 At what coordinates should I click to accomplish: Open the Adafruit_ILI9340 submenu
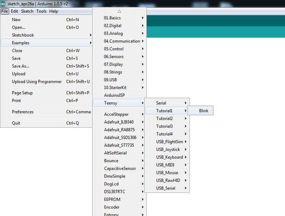click(120, 122)
